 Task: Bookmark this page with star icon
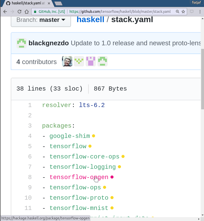tap(183, 12)
